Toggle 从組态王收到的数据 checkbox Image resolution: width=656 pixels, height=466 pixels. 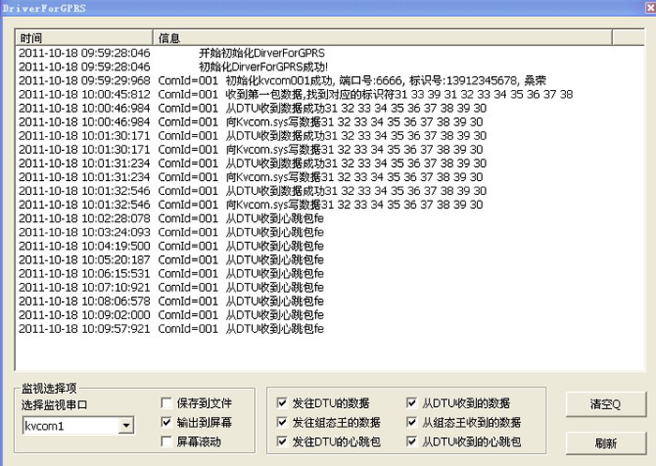[x=411, y=422]
